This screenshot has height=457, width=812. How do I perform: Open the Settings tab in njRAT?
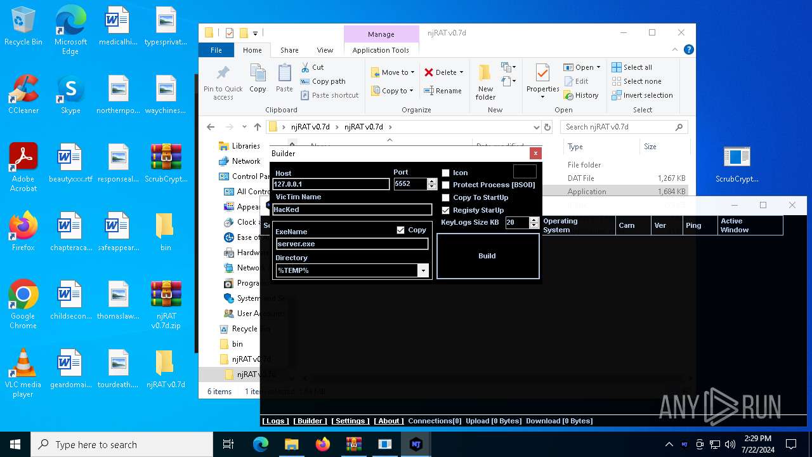click(350, 421)
